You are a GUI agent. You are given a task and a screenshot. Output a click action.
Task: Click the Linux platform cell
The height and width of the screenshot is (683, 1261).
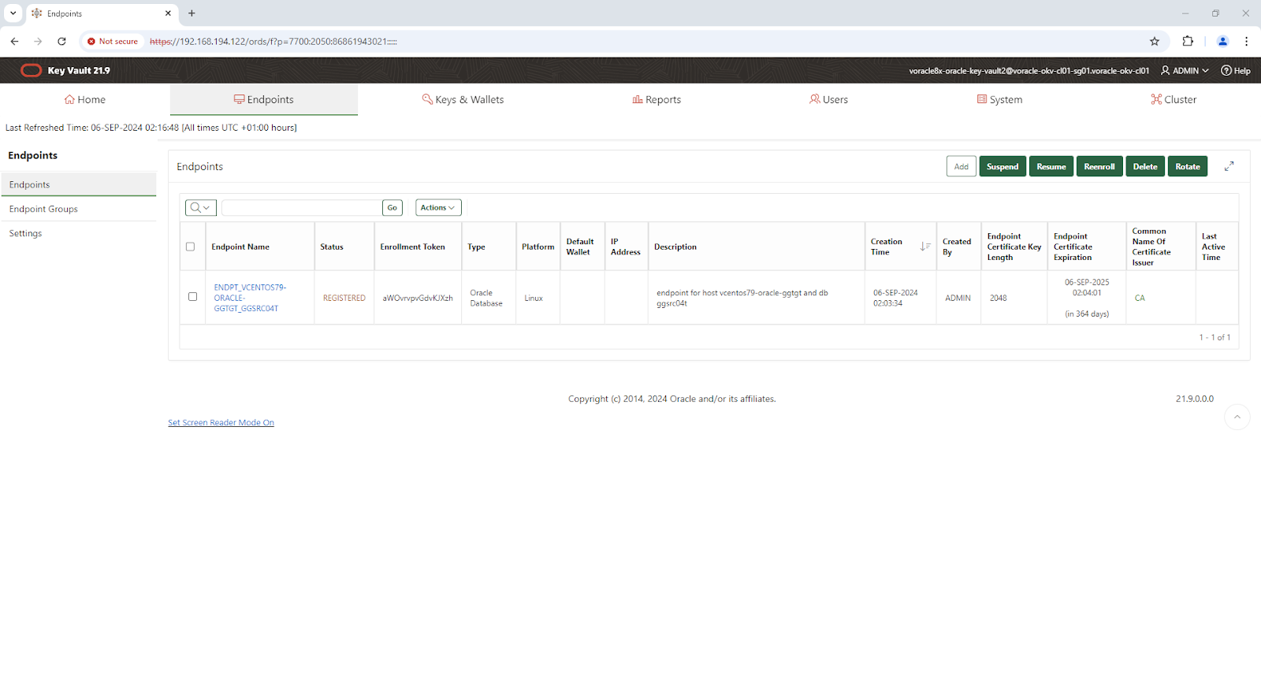coord(534,298)
